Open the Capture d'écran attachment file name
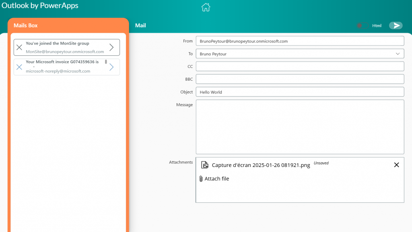 (261, 165)
